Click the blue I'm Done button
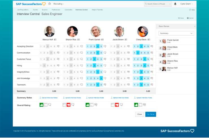 point(151,114)
